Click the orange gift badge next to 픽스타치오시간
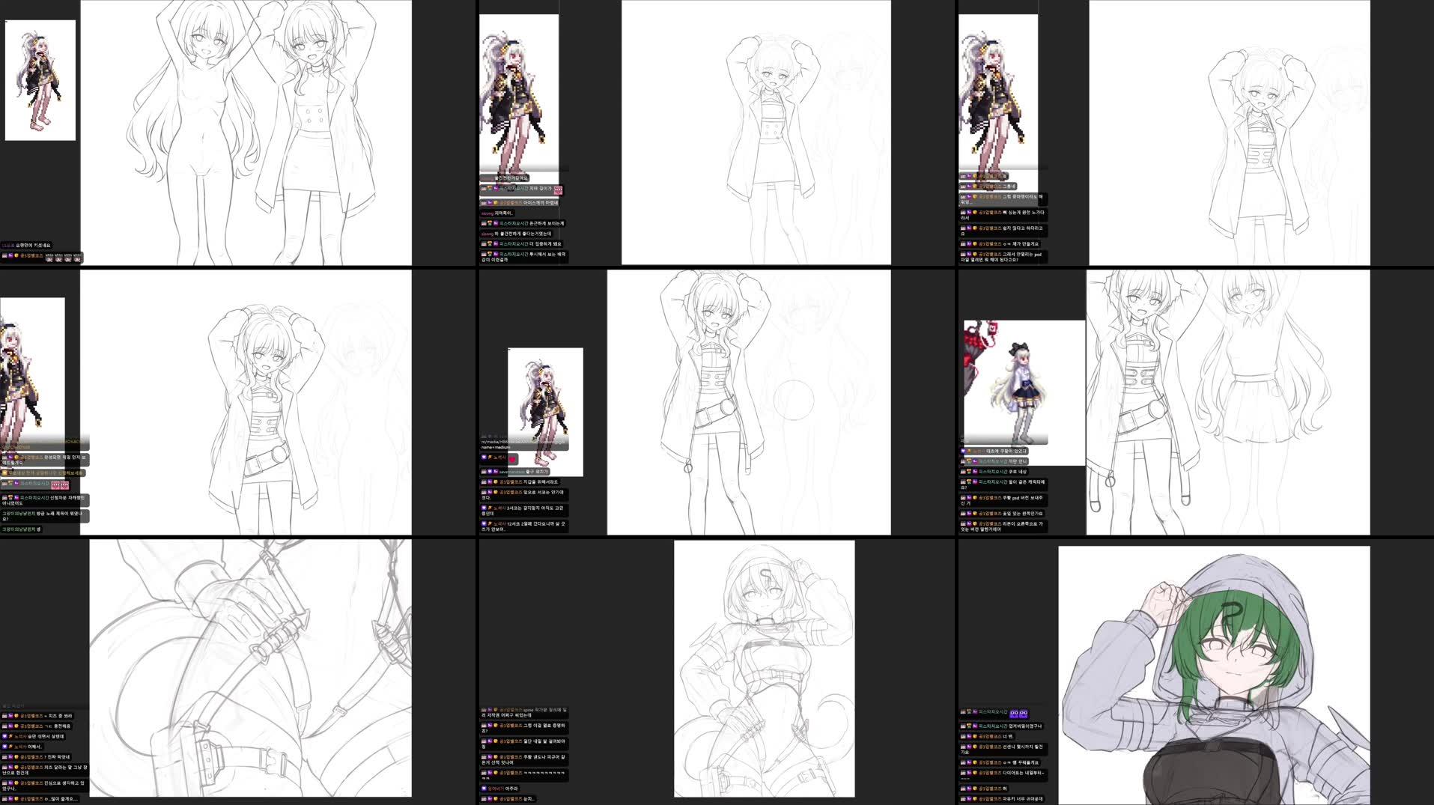Screen dimensions: 1434x805 (x=489, y=223)
